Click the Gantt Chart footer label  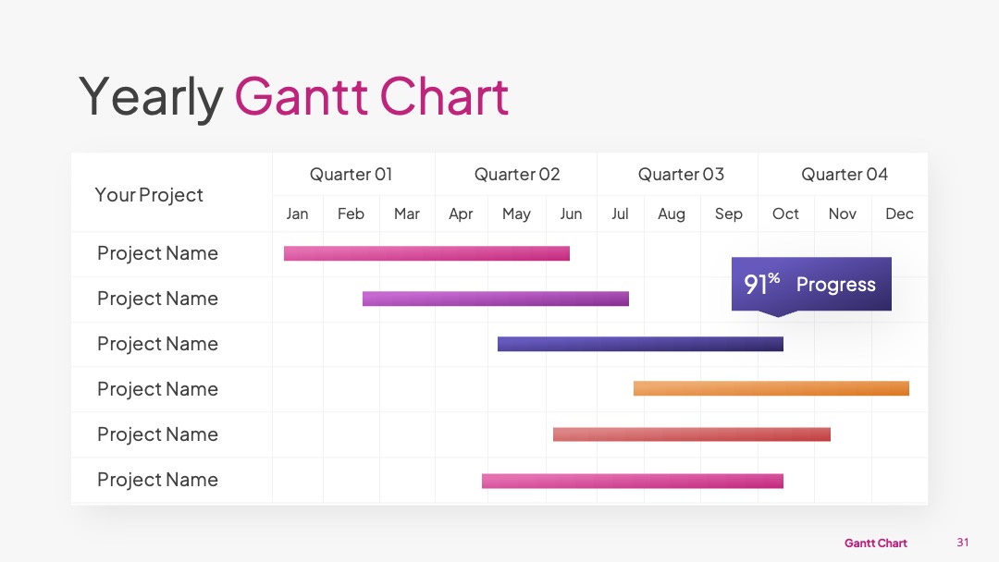[875, 543]
